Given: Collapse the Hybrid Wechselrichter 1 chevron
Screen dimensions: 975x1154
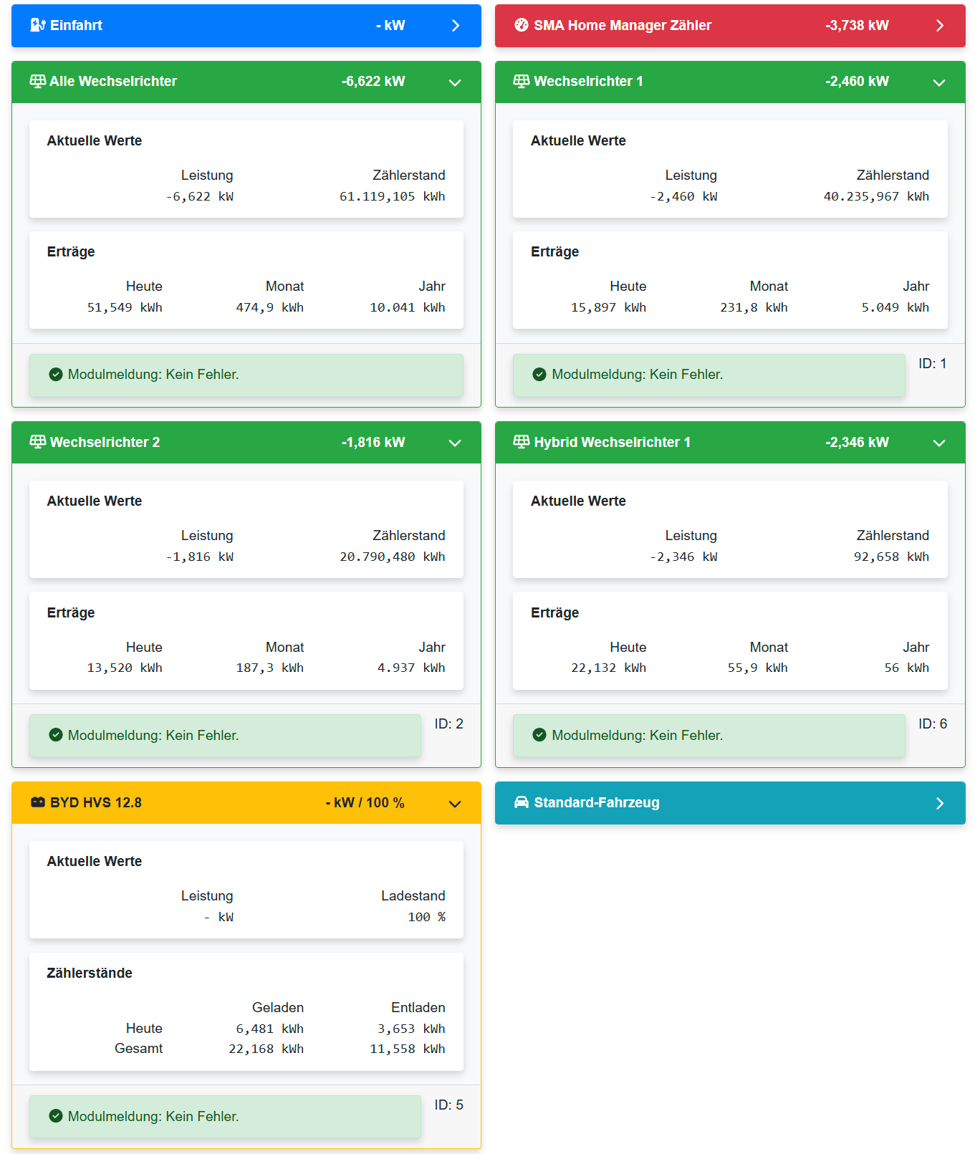Looking at the screenshot, I should pos(939,443).
